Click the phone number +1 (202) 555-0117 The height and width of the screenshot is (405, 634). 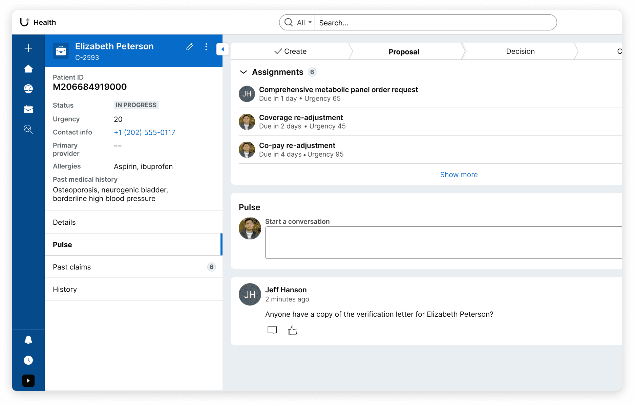[x=145, y=133]
